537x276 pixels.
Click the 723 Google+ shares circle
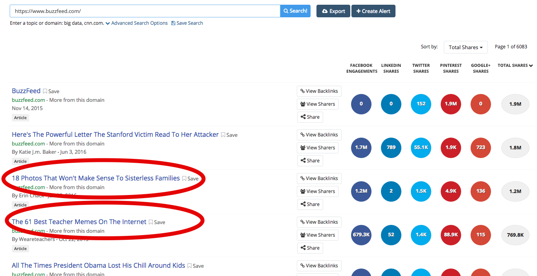[481, 148]
